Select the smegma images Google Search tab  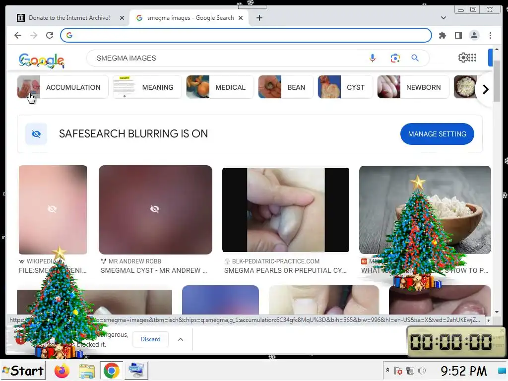[190, 18]
